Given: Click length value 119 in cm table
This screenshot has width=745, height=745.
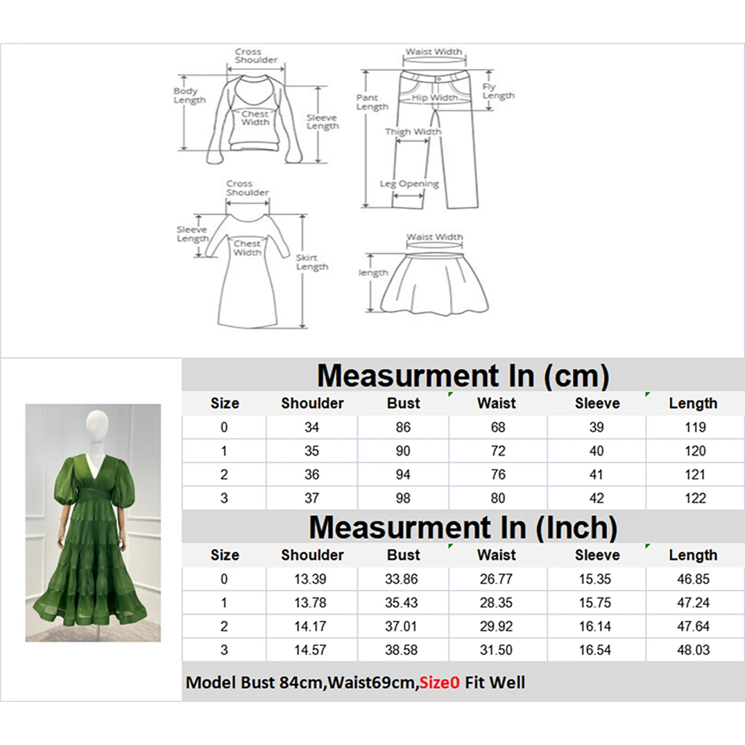Looking at the screenshot, I should (695, 427).
